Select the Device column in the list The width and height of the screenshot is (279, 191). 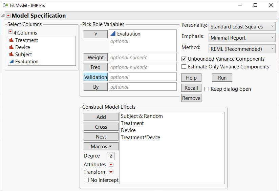click(22, 47)
